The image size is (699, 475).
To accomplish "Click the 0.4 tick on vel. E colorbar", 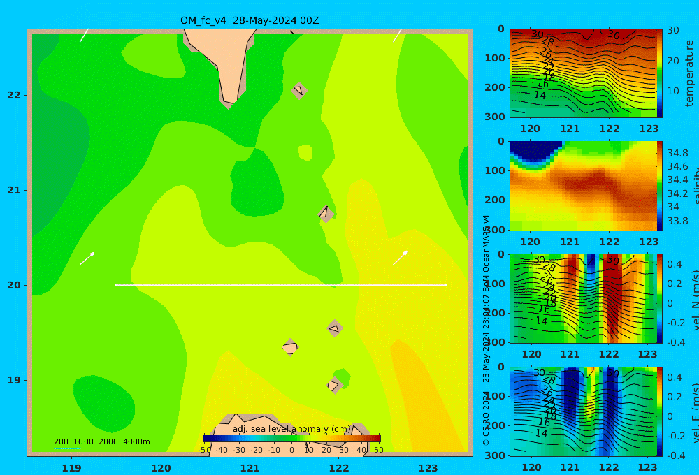I will point(675,377).
